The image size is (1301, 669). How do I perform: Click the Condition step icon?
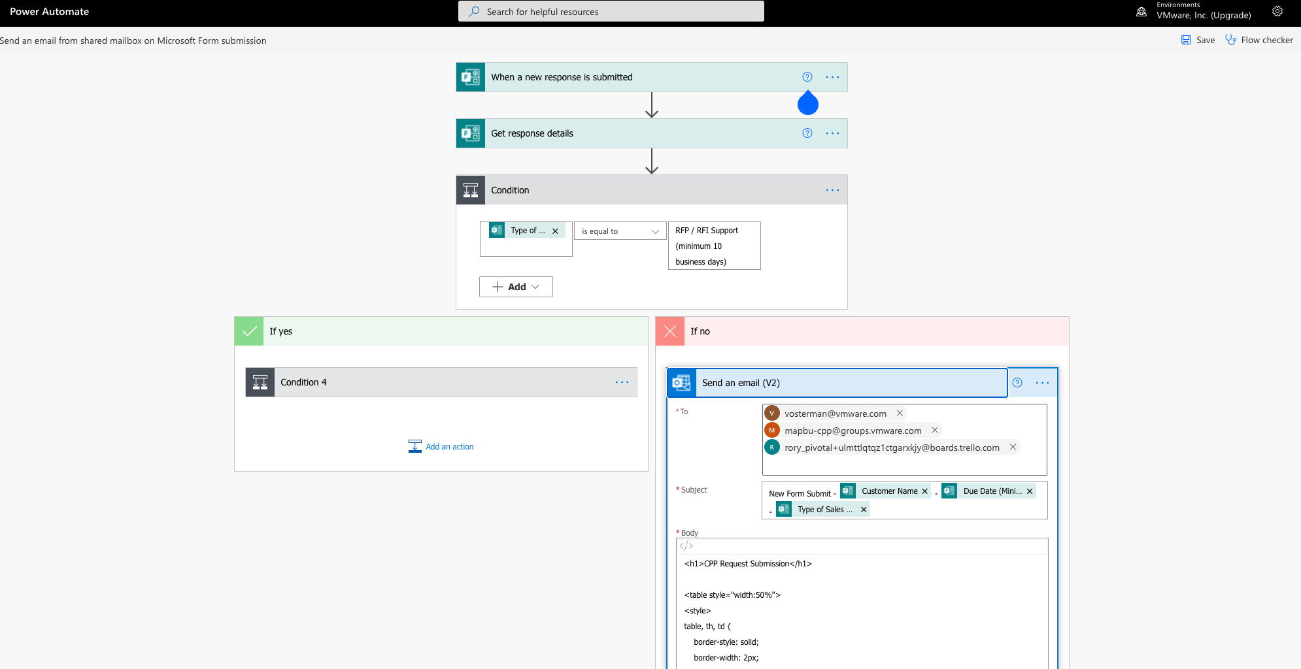click(471, 190)
